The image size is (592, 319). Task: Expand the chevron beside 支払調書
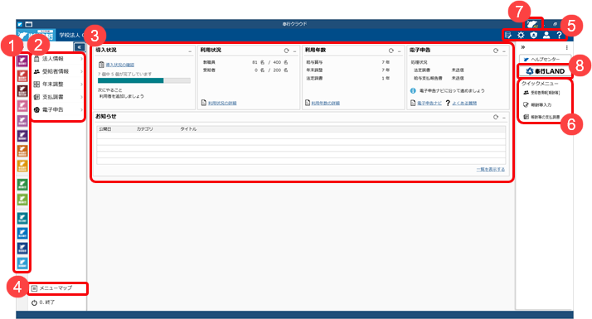pos(81,97)
